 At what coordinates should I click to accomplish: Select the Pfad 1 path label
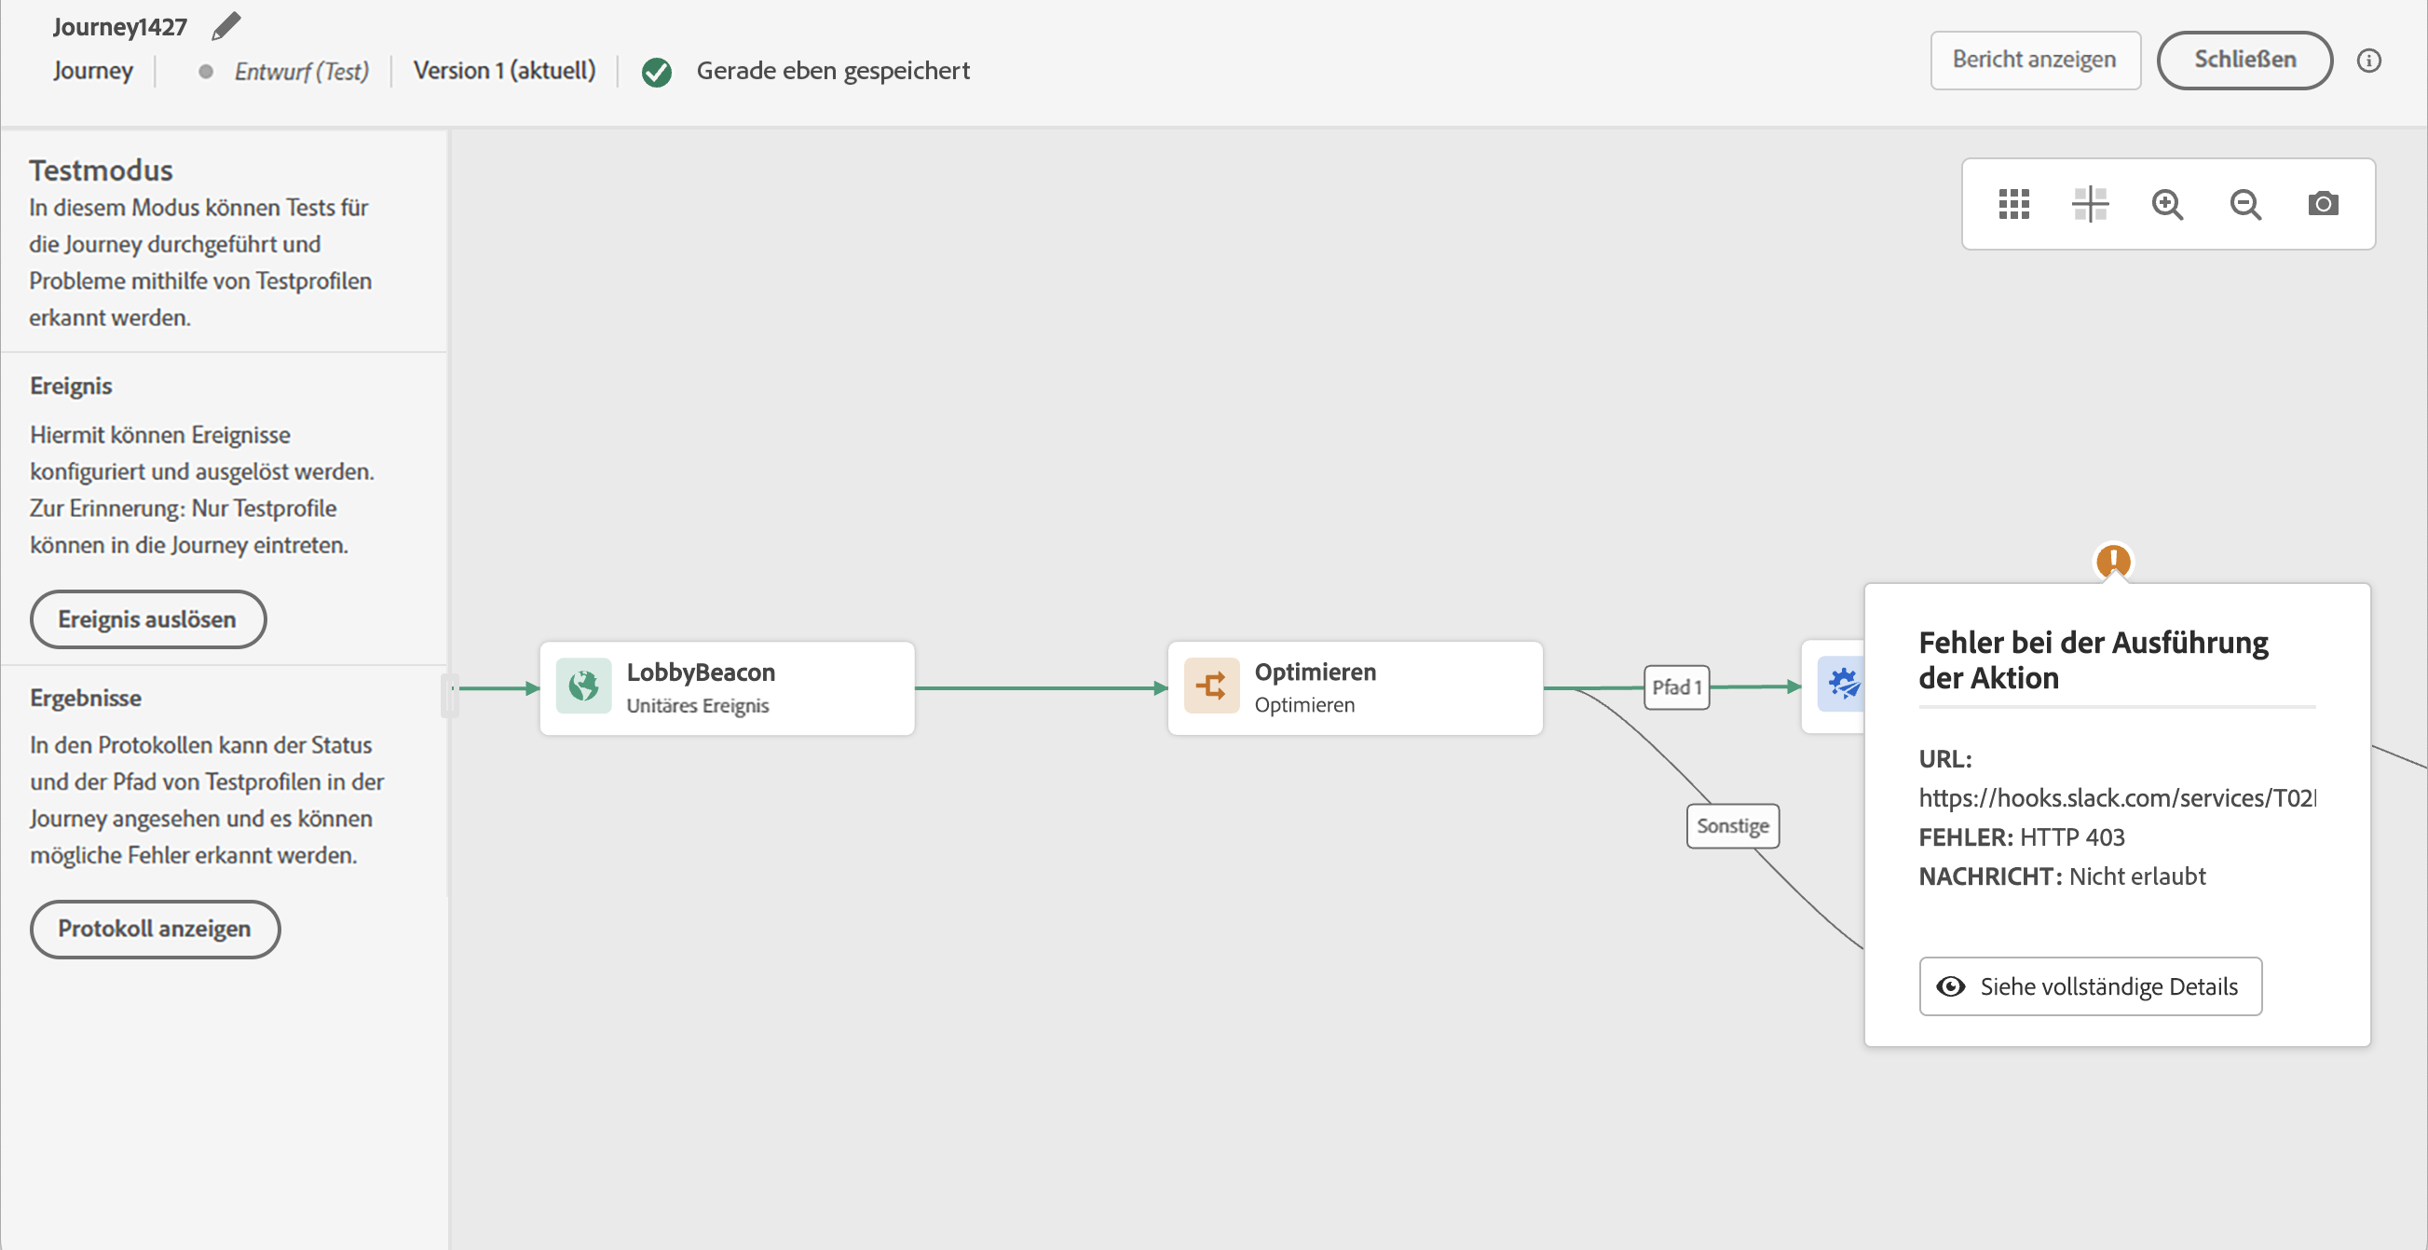pos(1676,687)
